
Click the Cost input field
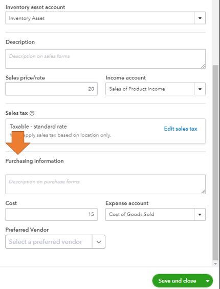(51, 214)
